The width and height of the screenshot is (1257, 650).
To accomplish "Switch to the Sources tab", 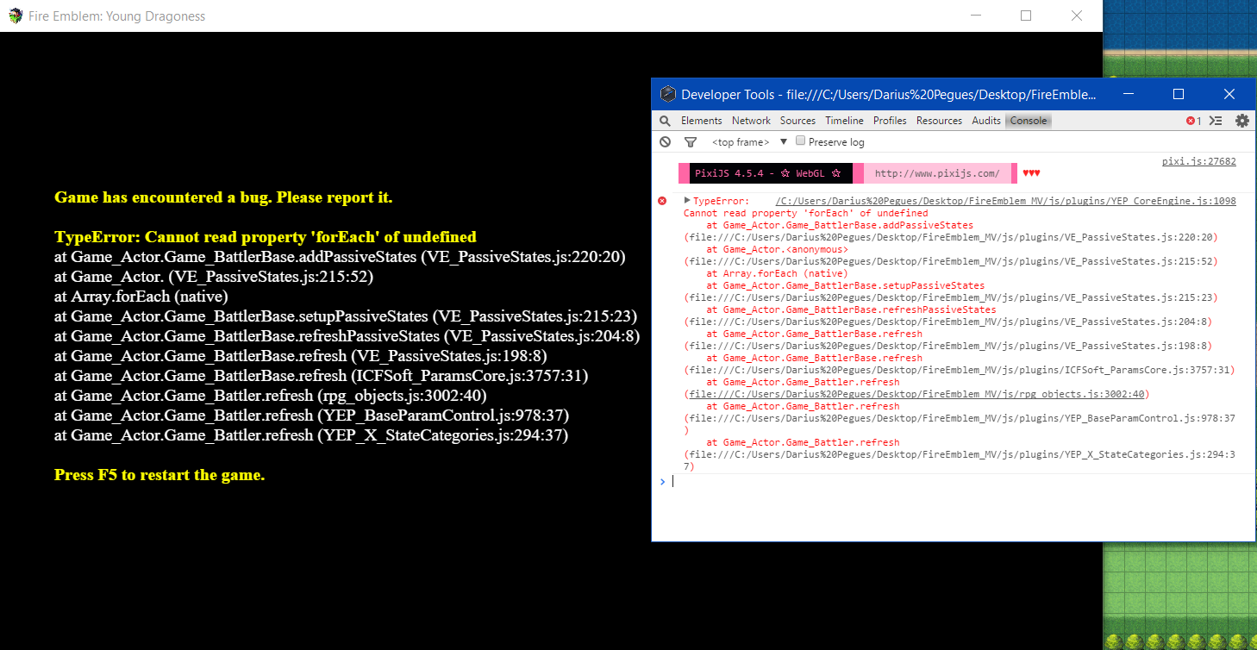I will [x=797, y=121].
